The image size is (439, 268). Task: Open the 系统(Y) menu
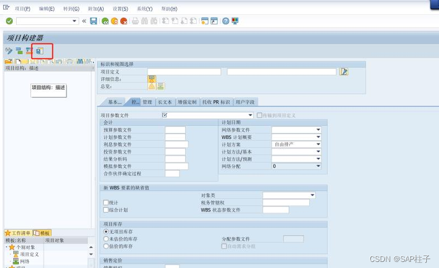(x=145, y=9)
